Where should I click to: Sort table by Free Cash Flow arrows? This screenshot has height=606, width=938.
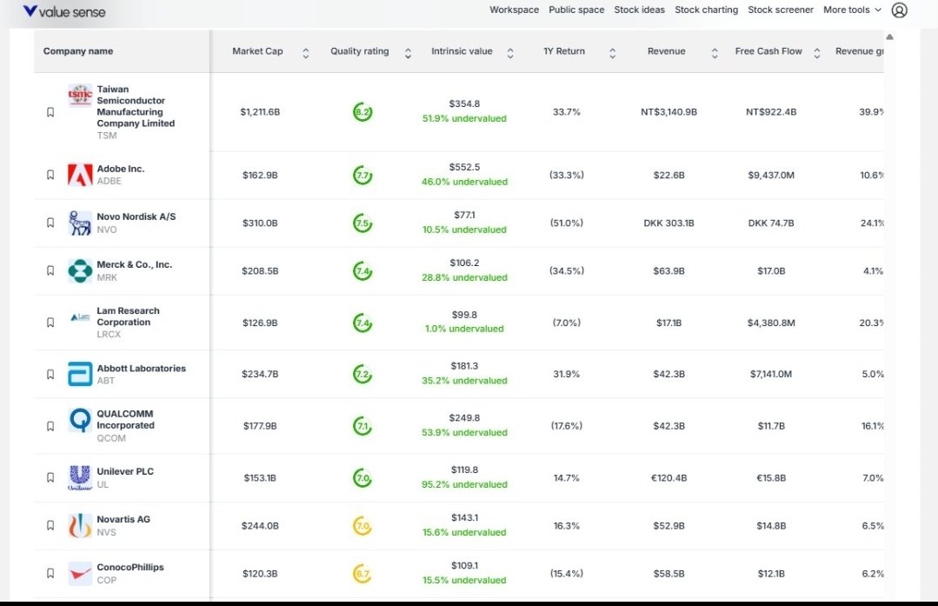point(817,53)
